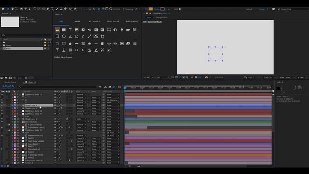Open blend mode dropdown for first layer
Viewport: 309px width, 174px height.
(81, 95)
